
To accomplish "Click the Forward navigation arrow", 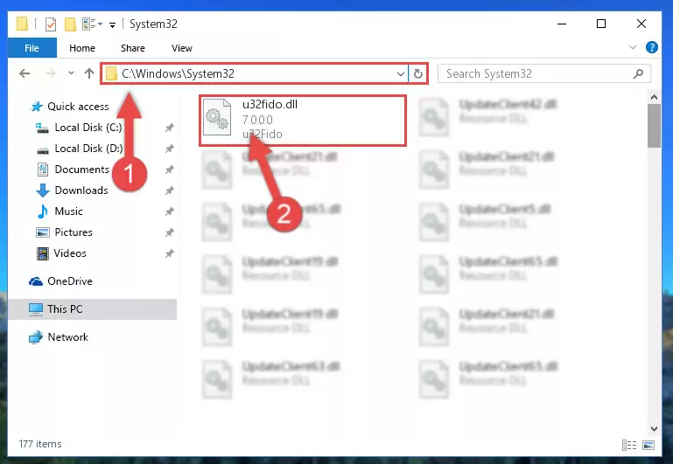I will click(51, 73).
